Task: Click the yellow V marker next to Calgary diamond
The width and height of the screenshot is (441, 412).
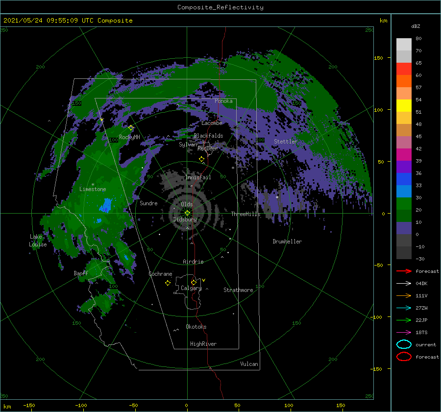Action: click(x=203, y=280)
